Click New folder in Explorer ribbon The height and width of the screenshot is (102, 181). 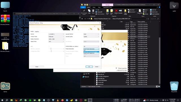(125, 12)
